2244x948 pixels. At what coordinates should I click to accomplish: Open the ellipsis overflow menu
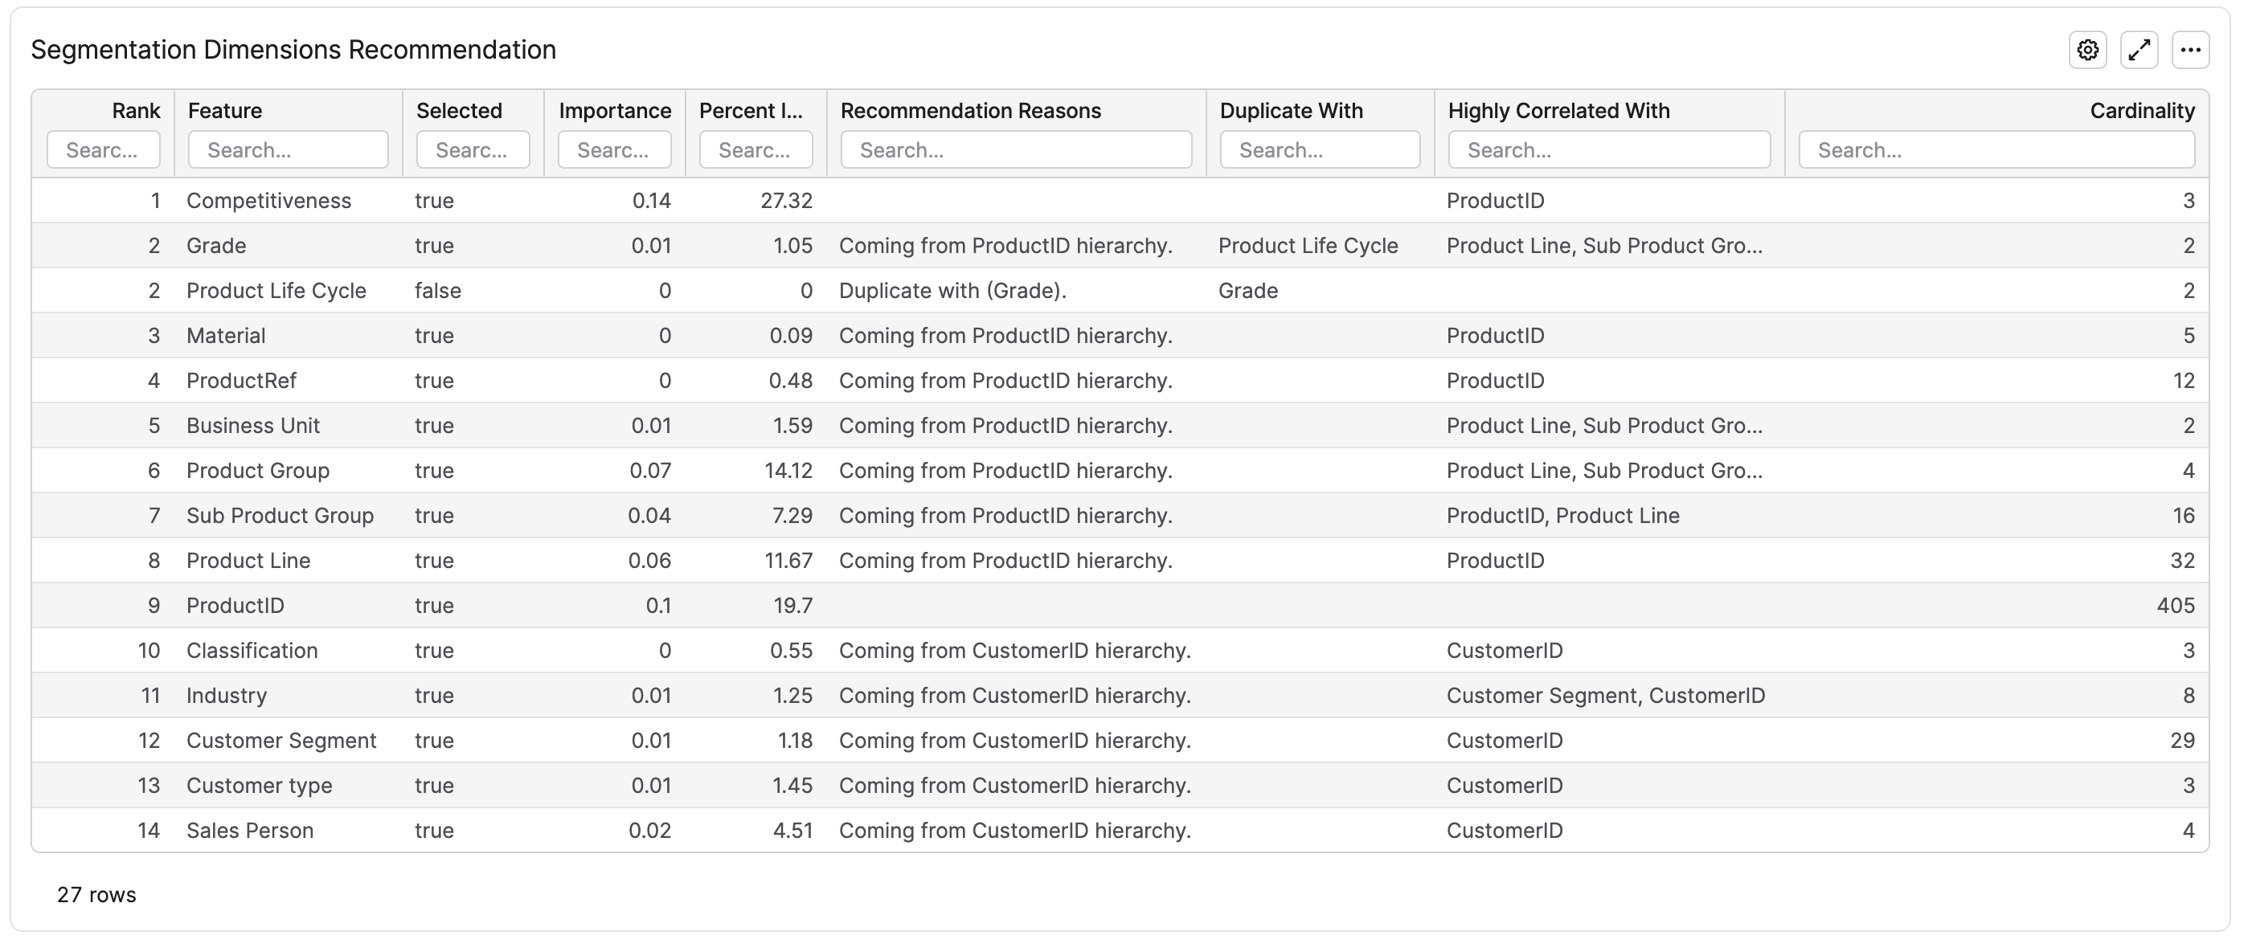click(2192, 50)
